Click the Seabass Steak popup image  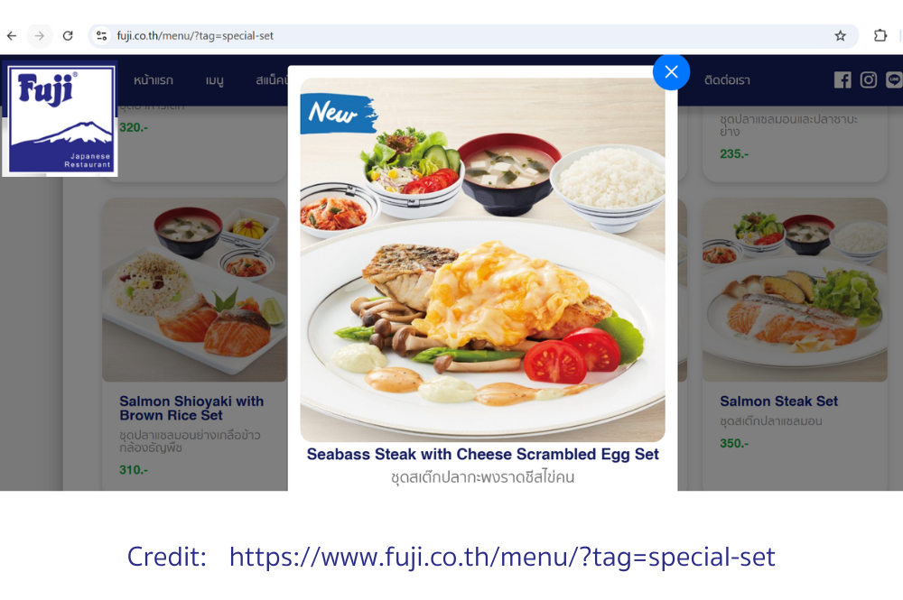[x=482, y=260]
